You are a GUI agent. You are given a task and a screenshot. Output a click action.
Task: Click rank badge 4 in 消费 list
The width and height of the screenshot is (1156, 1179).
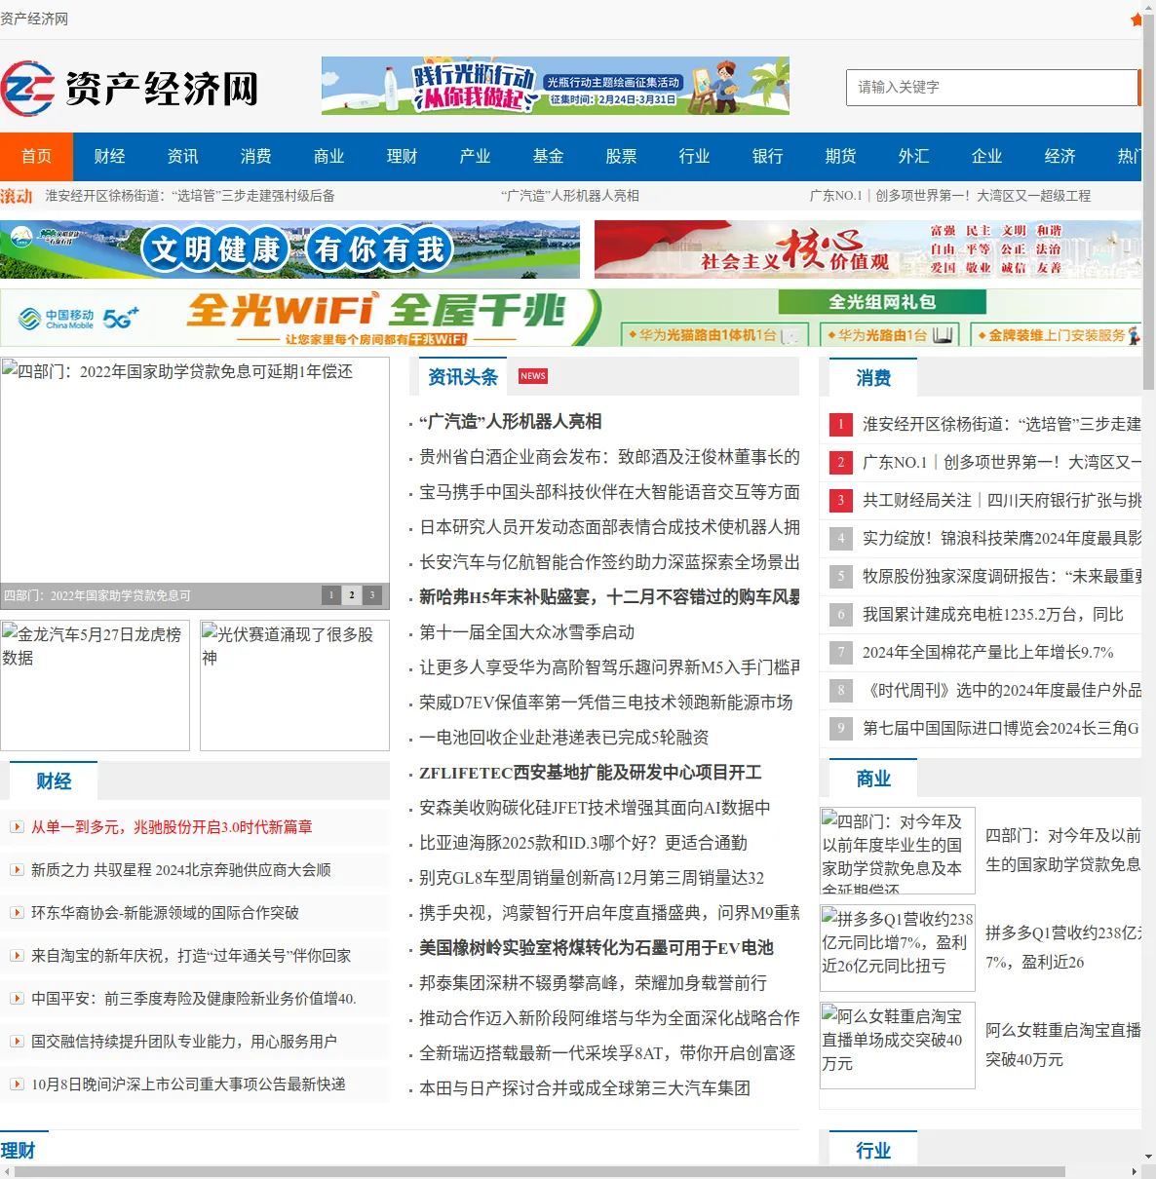click(840, 539)
